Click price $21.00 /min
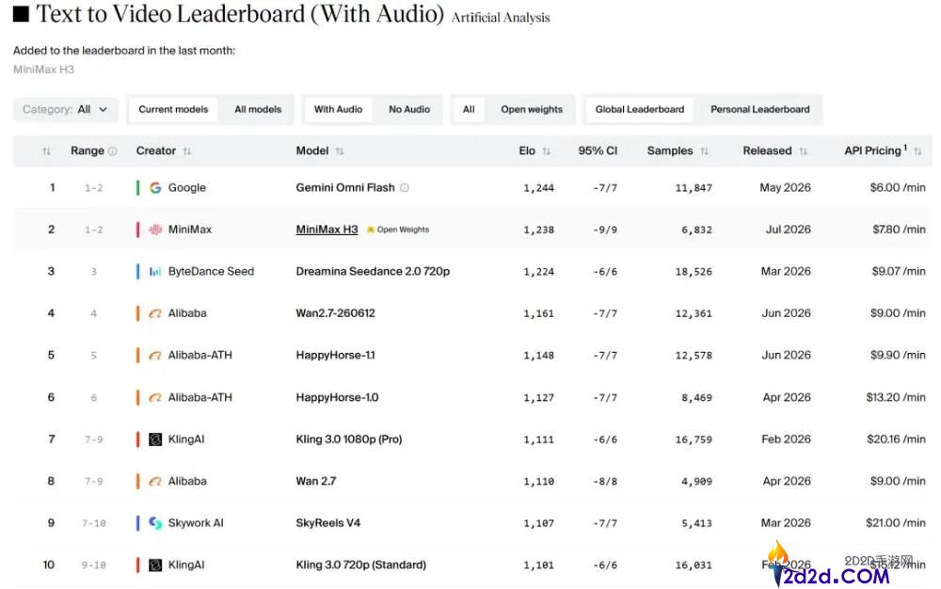 (896, 523)
